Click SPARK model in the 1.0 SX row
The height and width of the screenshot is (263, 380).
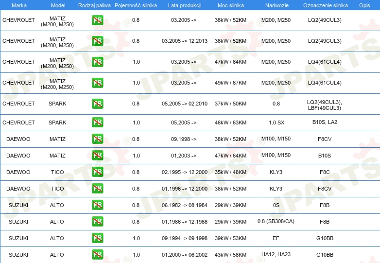tap(57, 123)
